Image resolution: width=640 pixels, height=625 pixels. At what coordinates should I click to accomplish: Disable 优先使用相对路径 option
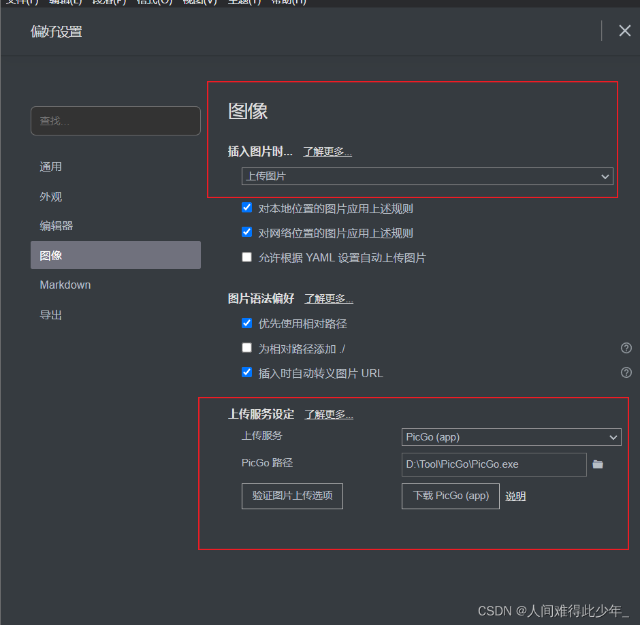coord(247,323)
